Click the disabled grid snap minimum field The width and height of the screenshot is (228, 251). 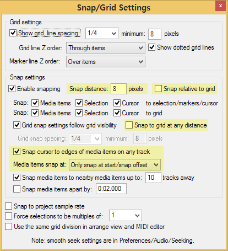pyautogui.click(x=140, y=138)
